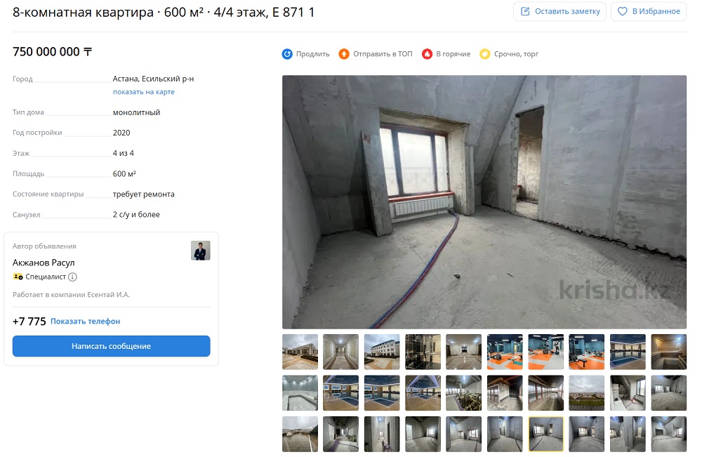Image resolution: width=702 pixels, height=457 pixels.
Task: Click the Специалист badge icon
Action: pyautogui.click(x=18, y=277)
